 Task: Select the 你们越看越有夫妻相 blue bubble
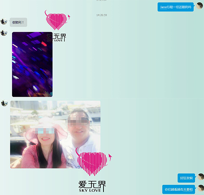(178, 189)
